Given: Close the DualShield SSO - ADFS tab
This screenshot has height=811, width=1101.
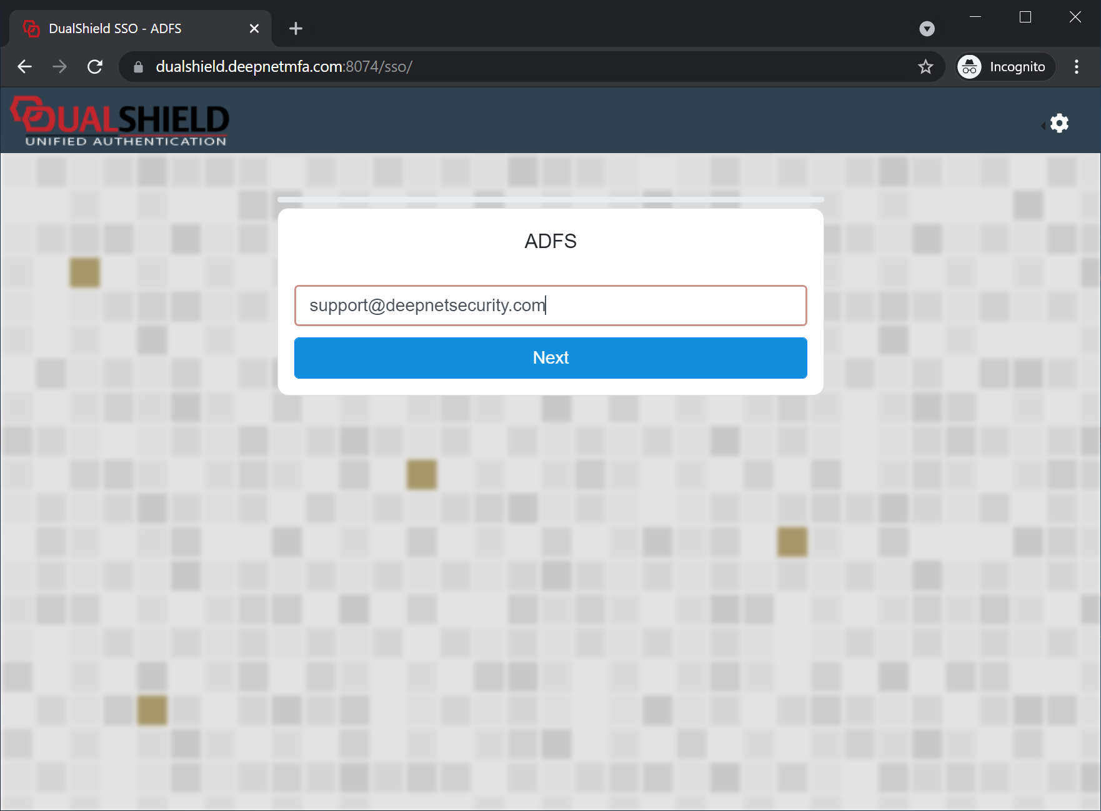Looking at the screenshot, I should pos(254,29).
